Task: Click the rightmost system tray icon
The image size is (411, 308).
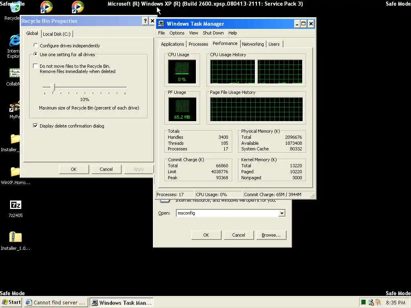Action: pos(378,302)
